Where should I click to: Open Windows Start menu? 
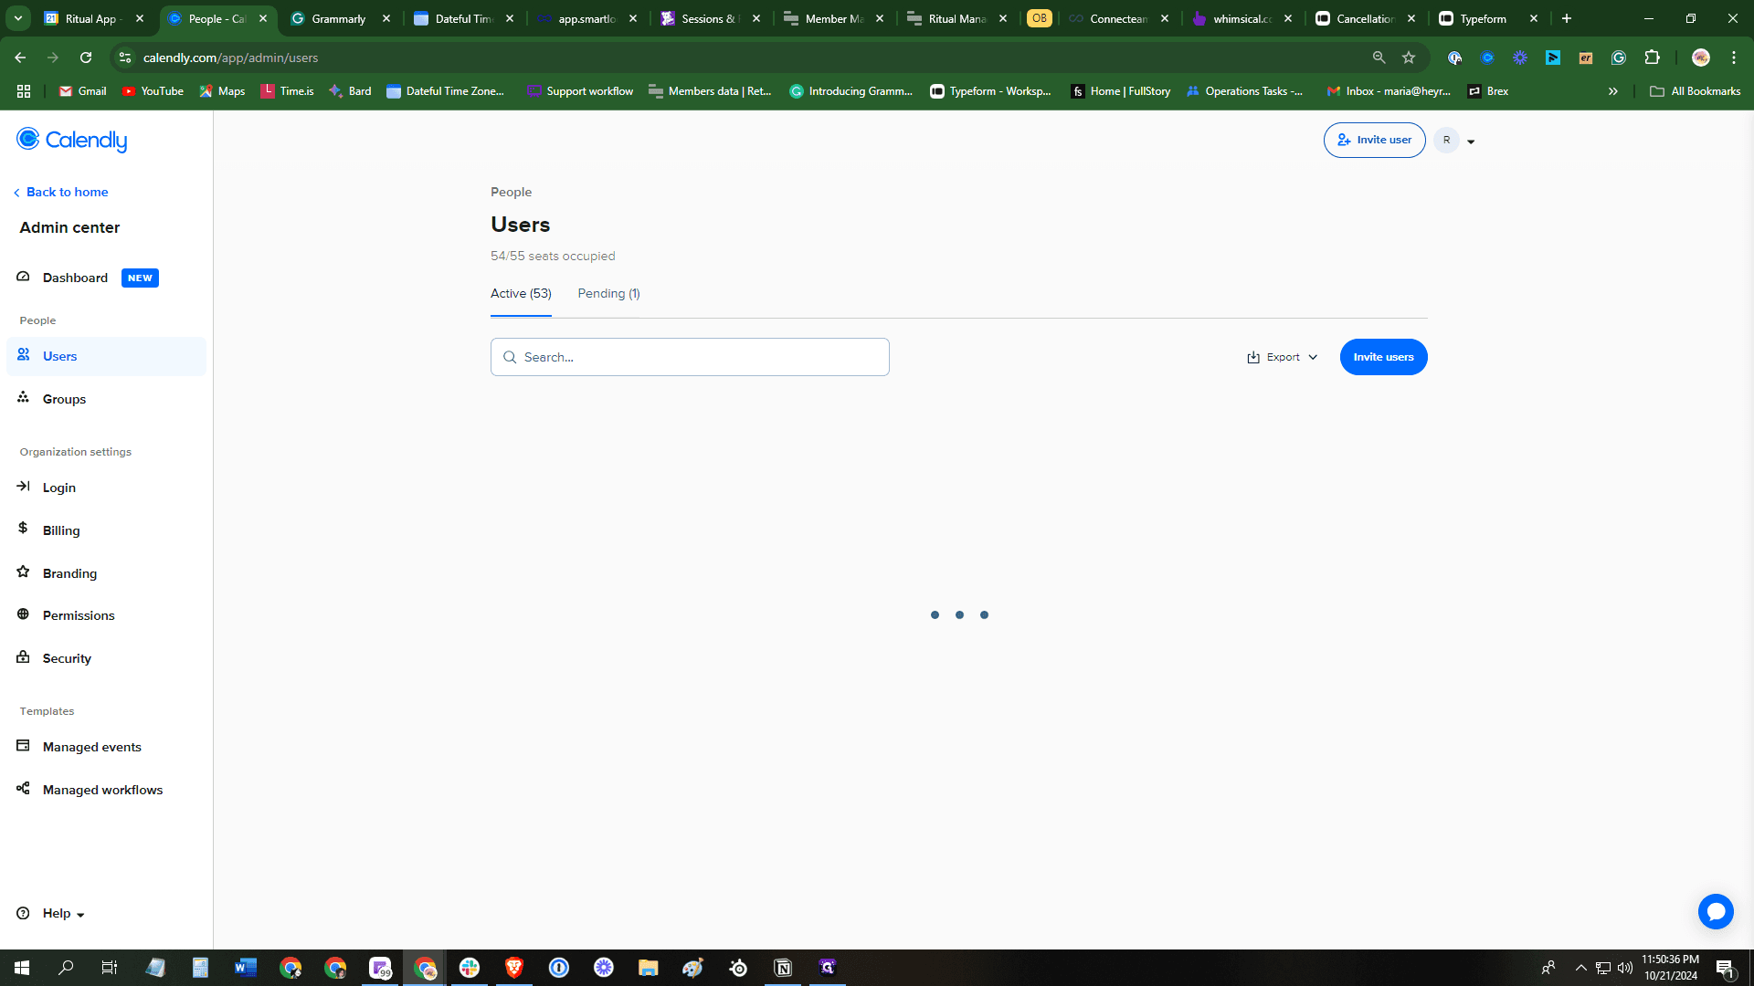(22, 968)
